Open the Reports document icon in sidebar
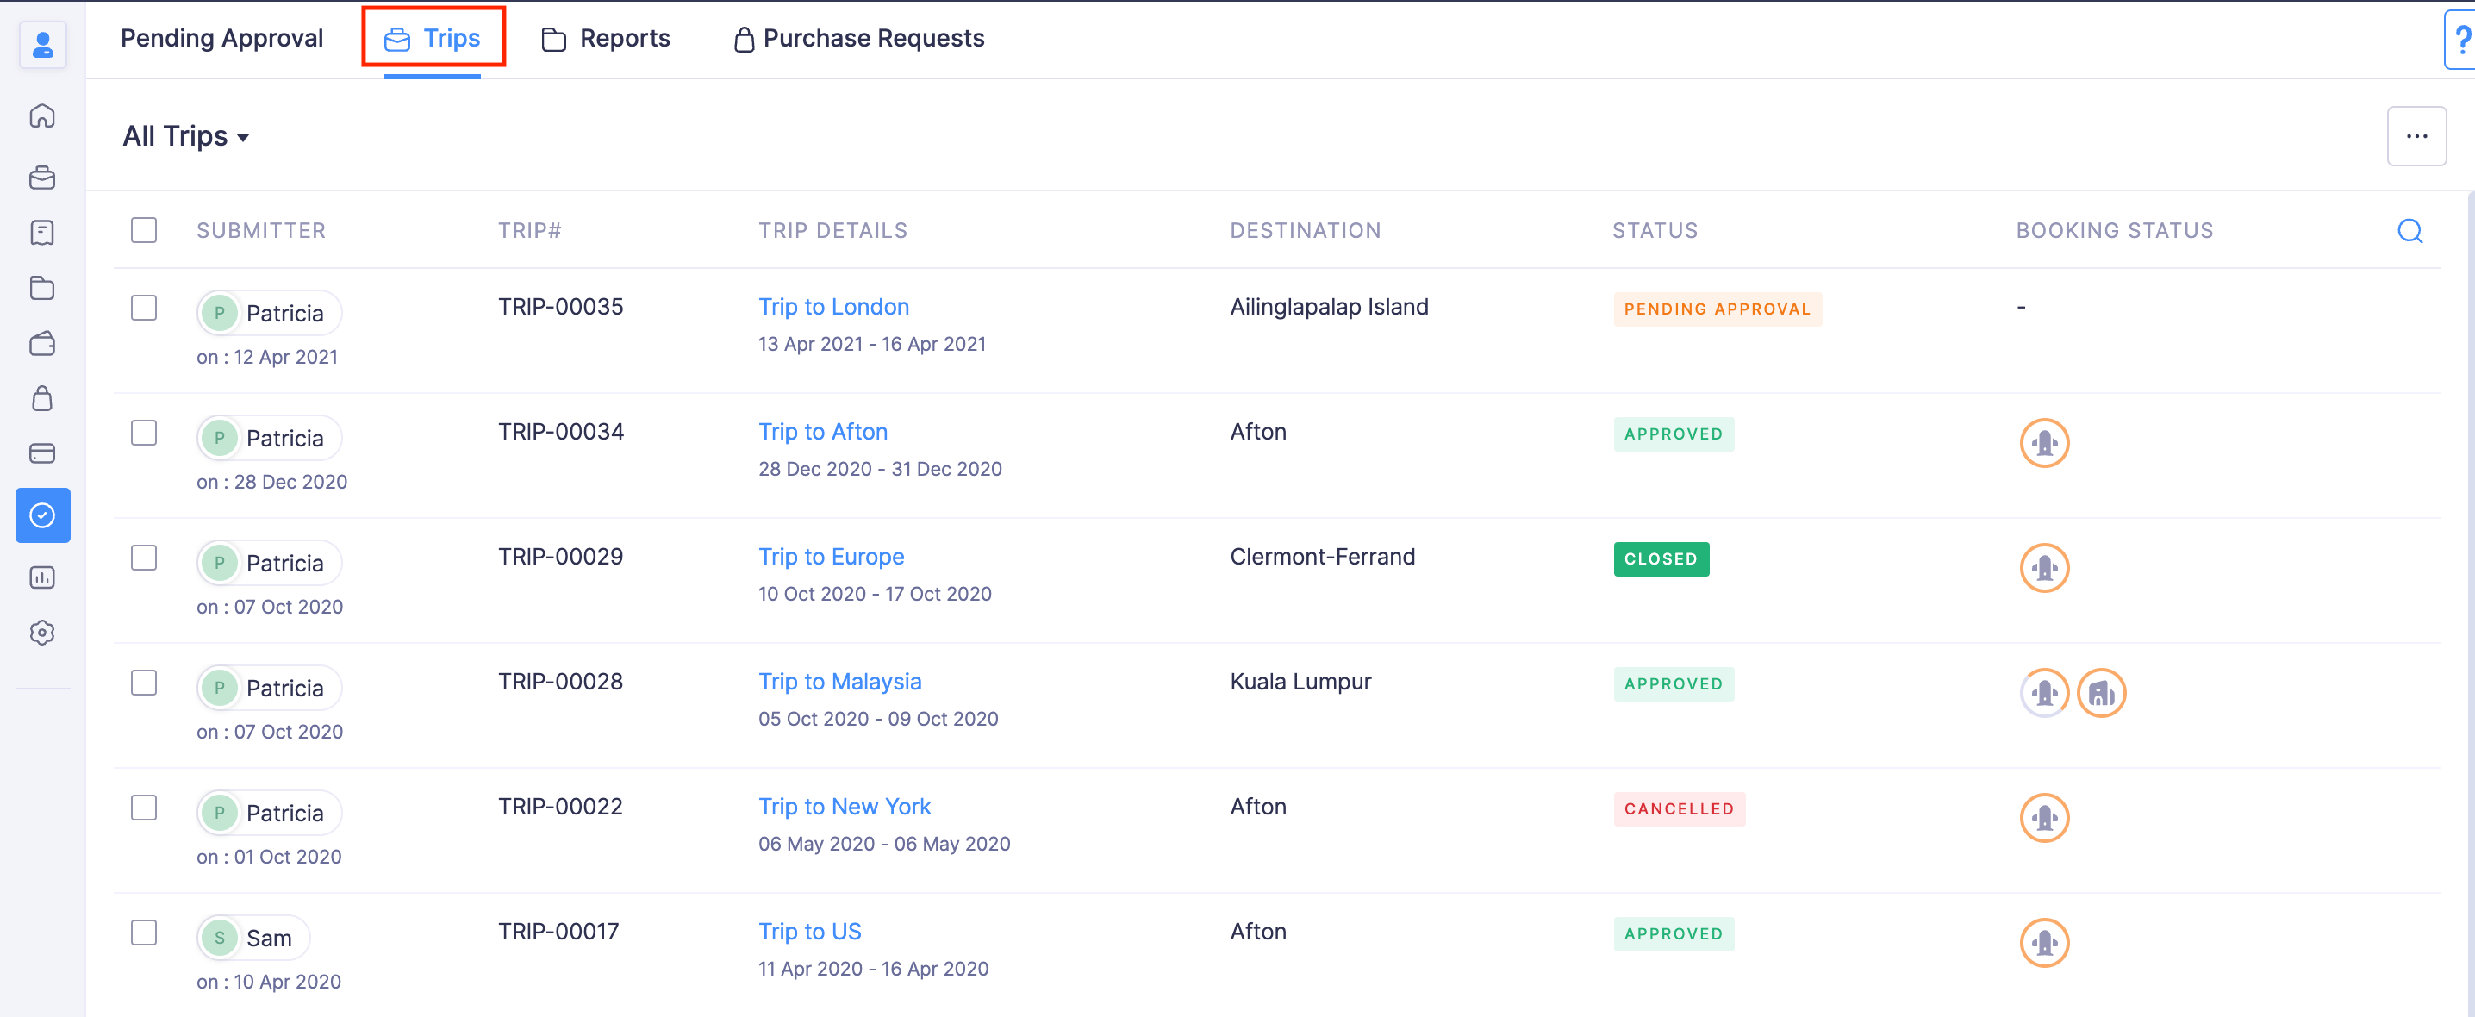This screenshot has height=1017, width=2475. coord(42,233)
